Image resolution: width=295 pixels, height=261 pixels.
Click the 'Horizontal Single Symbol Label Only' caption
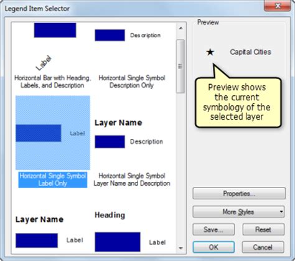[53, 179]
